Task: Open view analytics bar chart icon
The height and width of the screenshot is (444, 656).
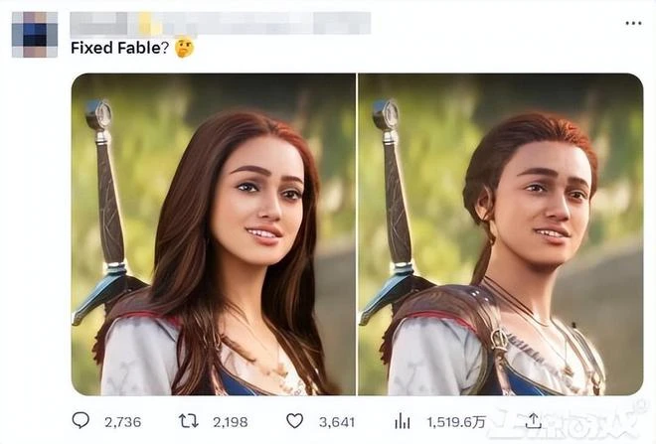Action: [403, 421]
